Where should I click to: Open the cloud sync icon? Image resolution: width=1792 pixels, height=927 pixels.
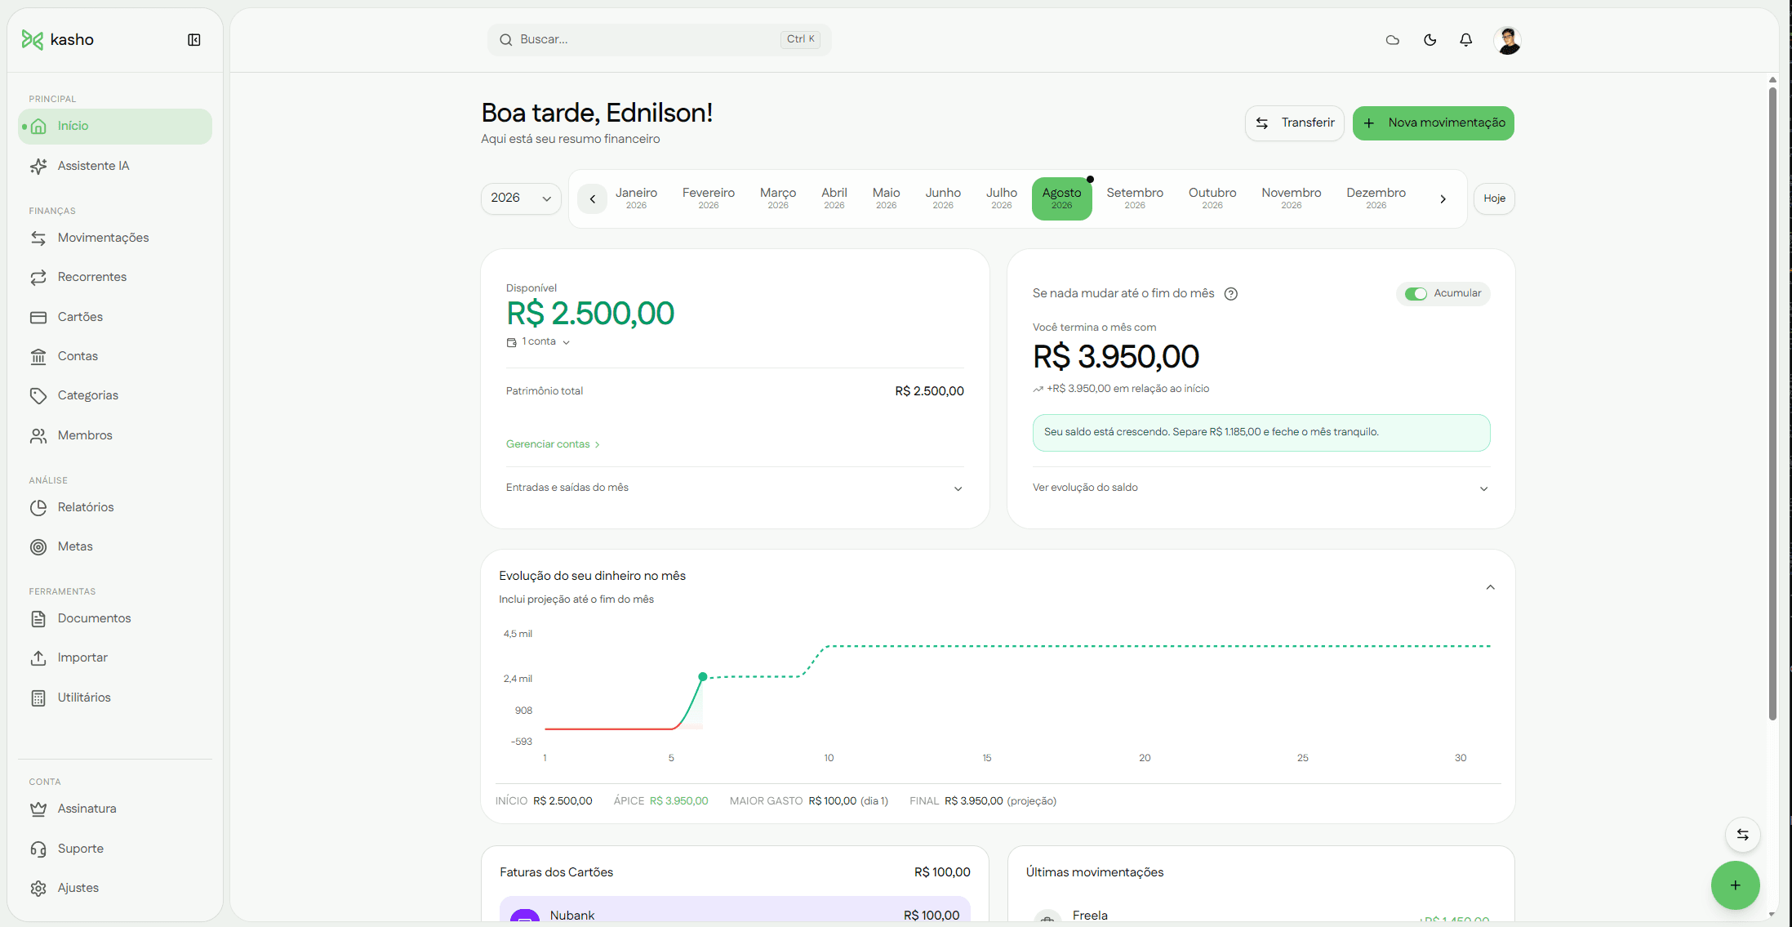pos(1393,40)
